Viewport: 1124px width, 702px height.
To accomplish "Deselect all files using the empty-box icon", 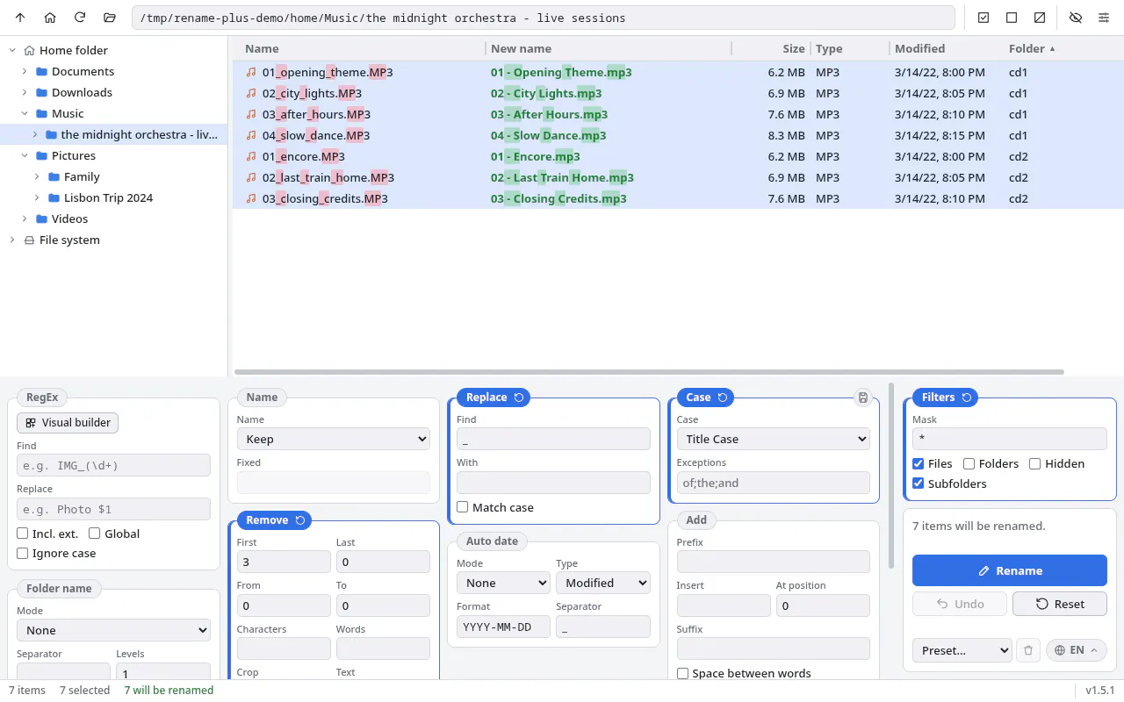I will pyautogui.click(x=1012, y=18).
